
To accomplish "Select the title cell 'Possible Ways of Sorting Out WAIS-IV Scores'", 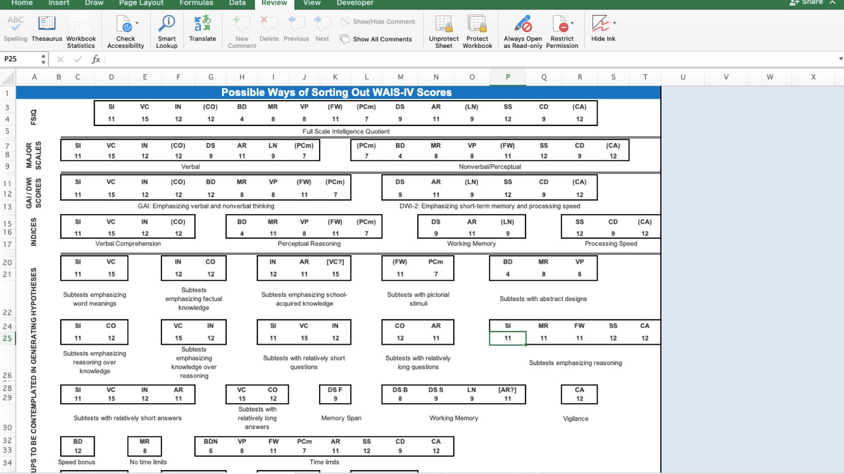I will [x=336, y=93].
